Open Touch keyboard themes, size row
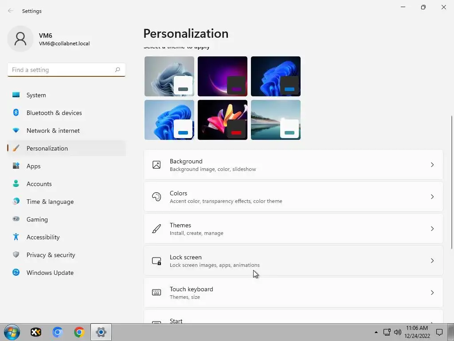 pos(294,293)
